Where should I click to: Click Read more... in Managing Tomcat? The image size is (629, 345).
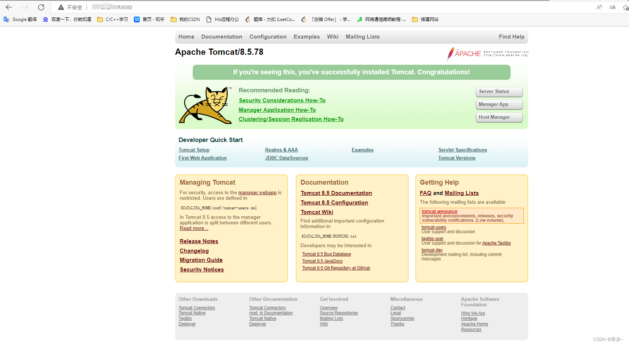pos(194,228)
